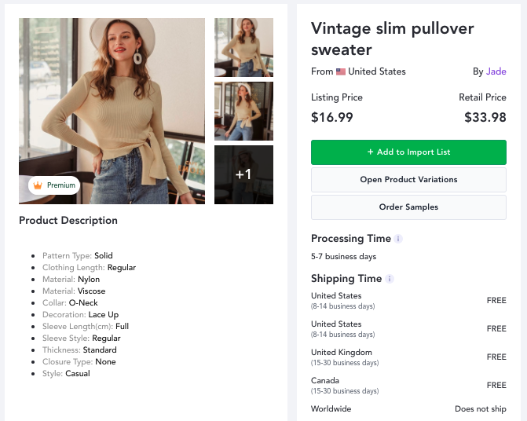Open Product Variations
The height and width of the screenshot is (421, 527).
pyautogui.click(x=408, y=180)
